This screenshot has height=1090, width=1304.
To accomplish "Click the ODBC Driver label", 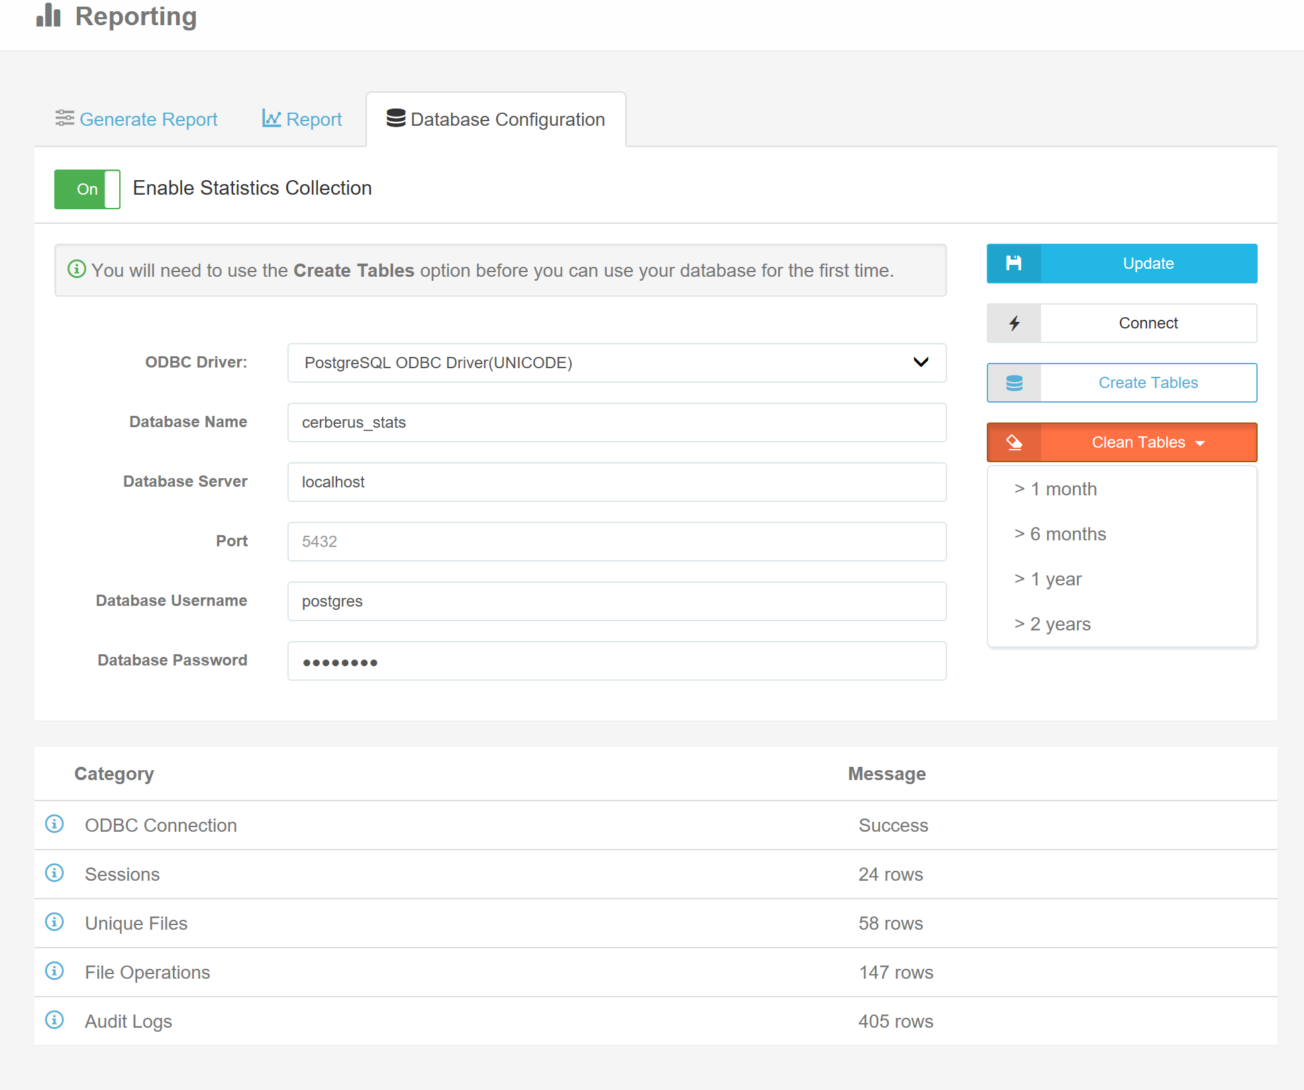I will pyautogui.click(x=196, y=362).
